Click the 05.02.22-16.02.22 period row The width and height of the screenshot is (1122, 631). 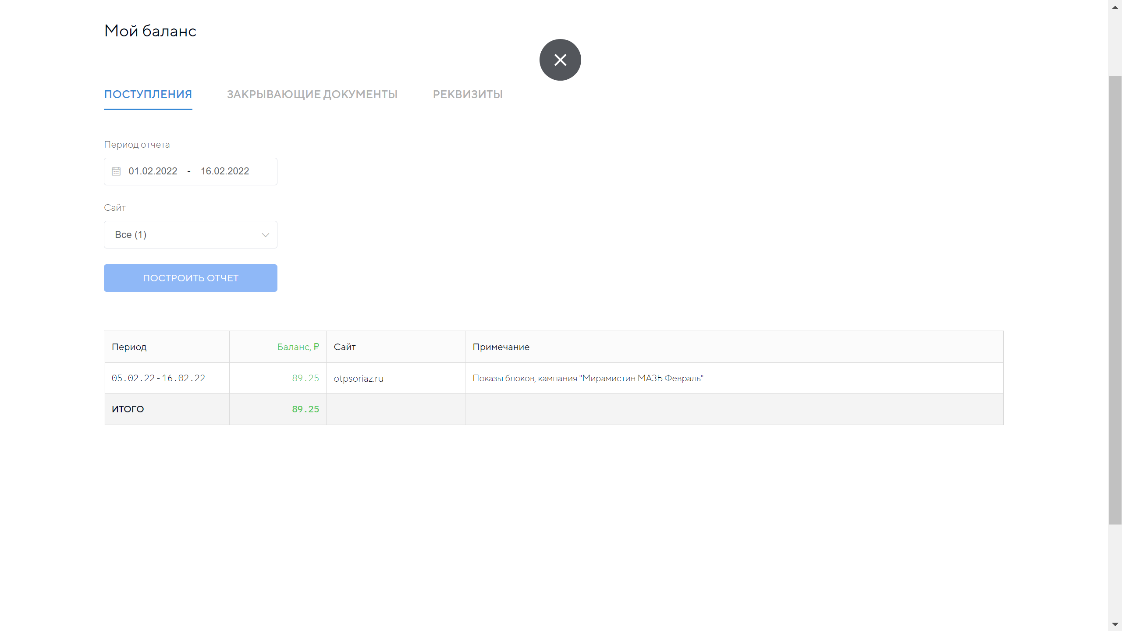[x=158, y=378]
